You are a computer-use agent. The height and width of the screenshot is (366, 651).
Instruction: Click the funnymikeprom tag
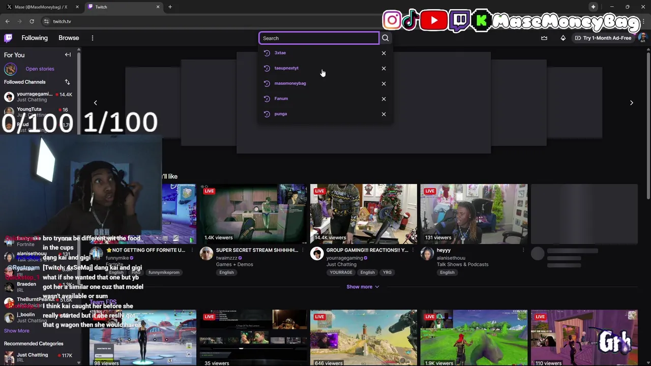tap(164, 272)
